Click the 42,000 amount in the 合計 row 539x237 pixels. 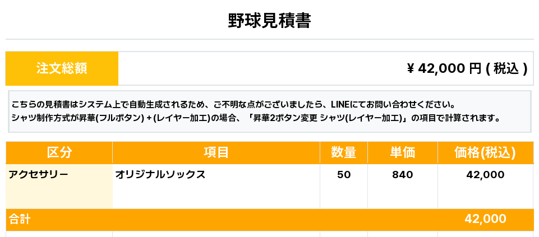coord(485,219)
